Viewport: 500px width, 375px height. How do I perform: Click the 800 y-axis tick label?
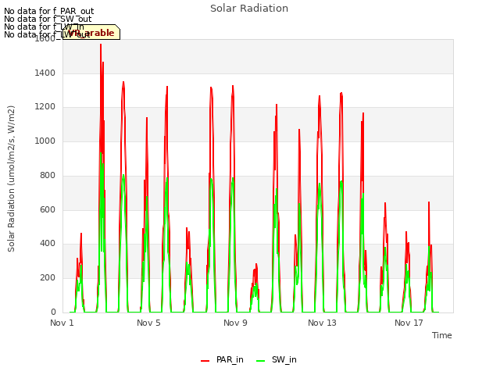pos(48,175)
